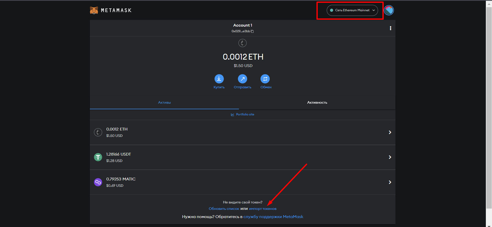
Task: Click the METAMASK wordmark text
Action: [x=116, y=10]
